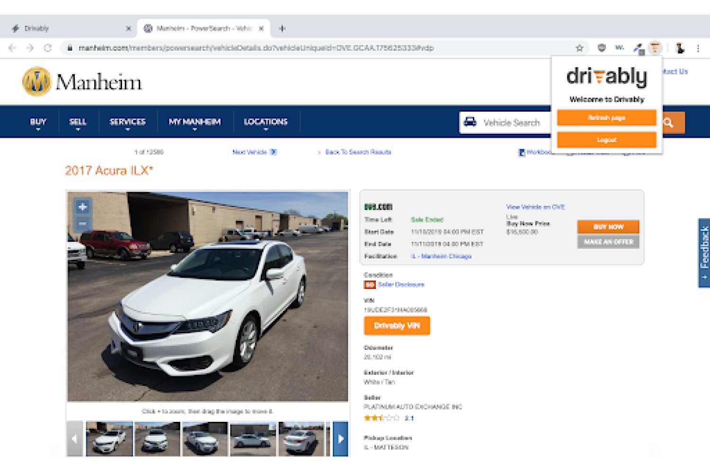Select the fourth vehicle thumbnail
Image resolution: width=710 pixels, height=473 pixels.
253,439
